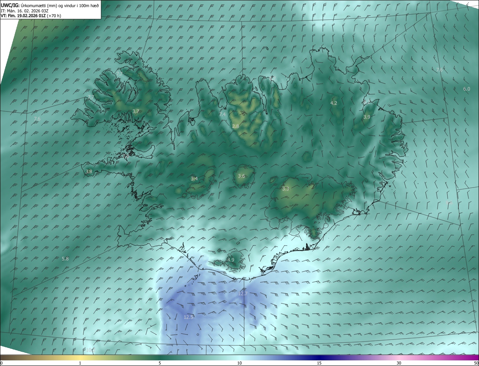479x366 pixels.
Task: Click the colorbar tick label '1'
Action: coord(80,363)
